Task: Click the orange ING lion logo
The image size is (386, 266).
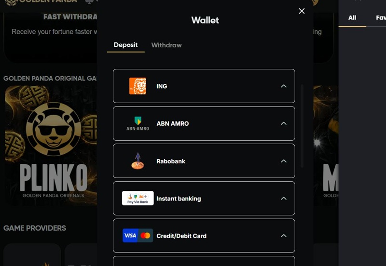Action: click(x=138, y=86)
